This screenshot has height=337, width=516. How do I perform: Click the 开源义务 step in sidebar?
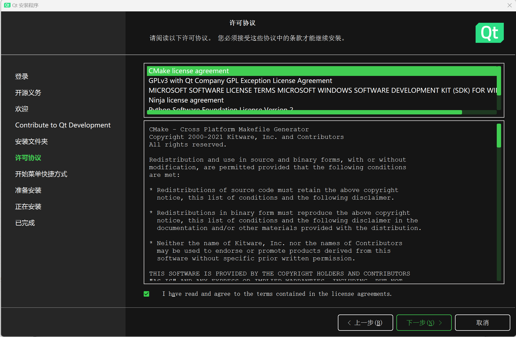pyautogui.click(x=28, y=93)
